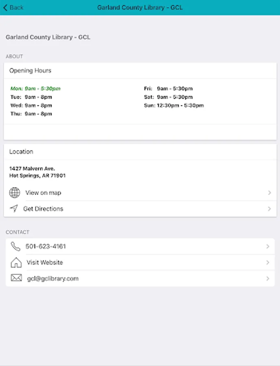This screenshot has height=366, width=280.
Task: Tap chevron beside phone number 501-623-4161
Action: [267, 246]
